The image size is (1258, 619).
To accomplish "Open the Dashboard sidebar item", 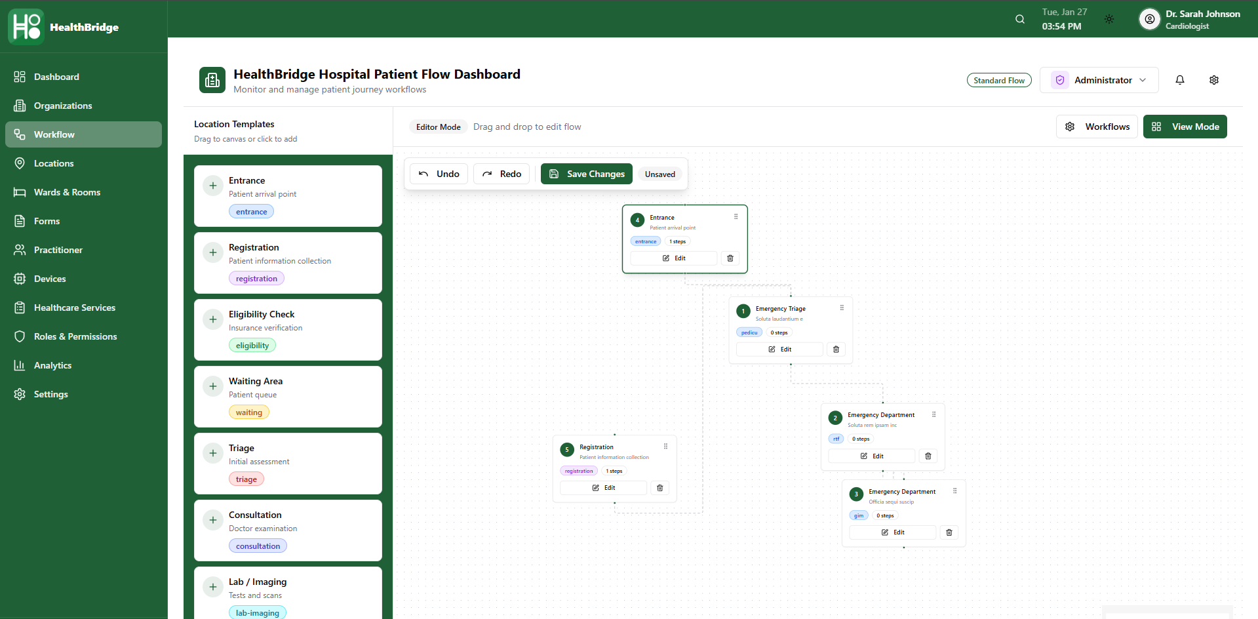I will 83,77.
